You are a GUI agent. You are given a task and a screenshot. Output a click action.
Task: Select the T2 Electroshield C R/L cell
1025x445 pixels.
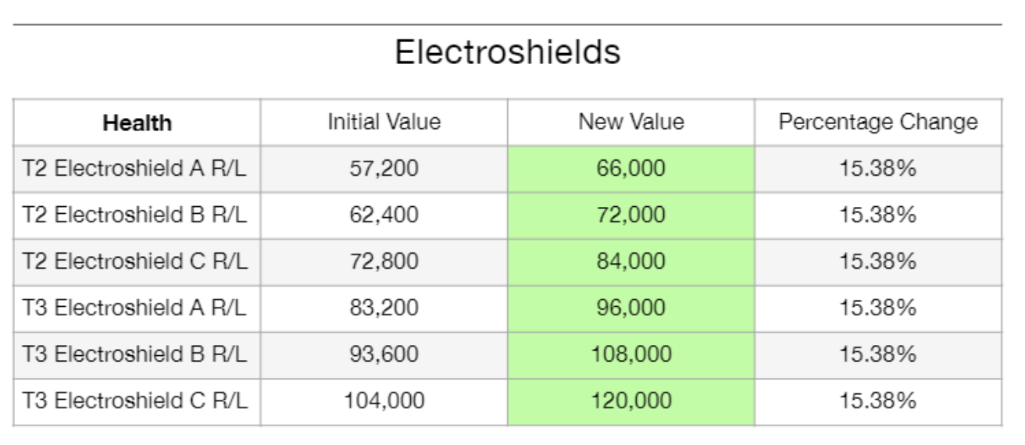(x=136, y=262)
